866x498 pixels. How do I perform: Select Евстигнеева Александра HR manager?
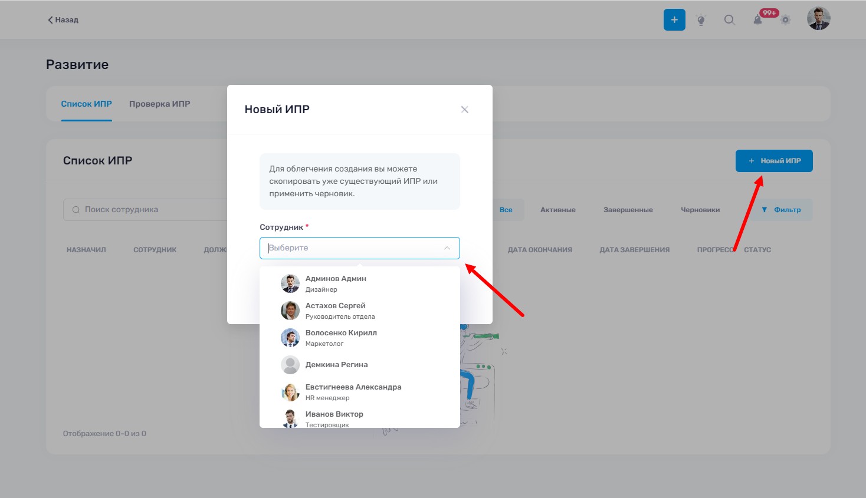point(353,392)
